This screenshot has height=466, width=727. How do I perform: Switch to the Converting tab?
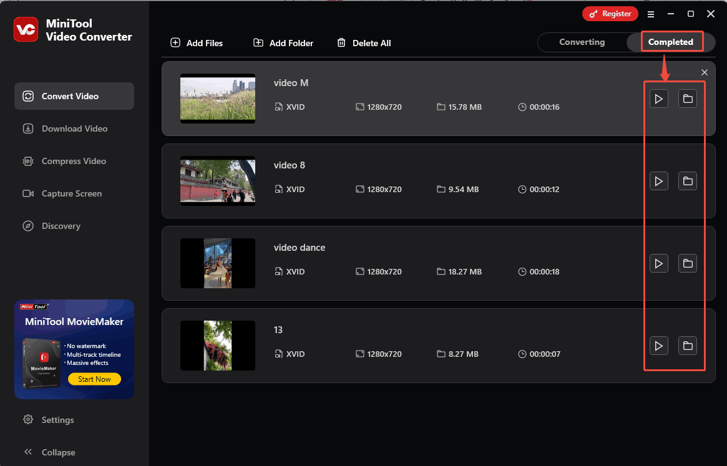(582, 42)
